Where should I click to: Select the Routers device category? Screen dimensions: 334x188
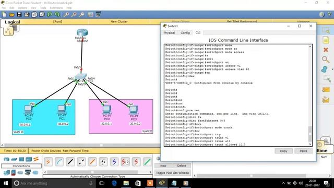tap(7, 159)
